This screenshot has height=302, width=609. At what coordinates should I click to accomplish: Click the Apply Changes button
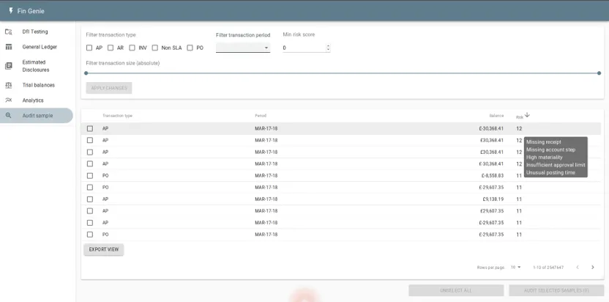pos(109,88)
